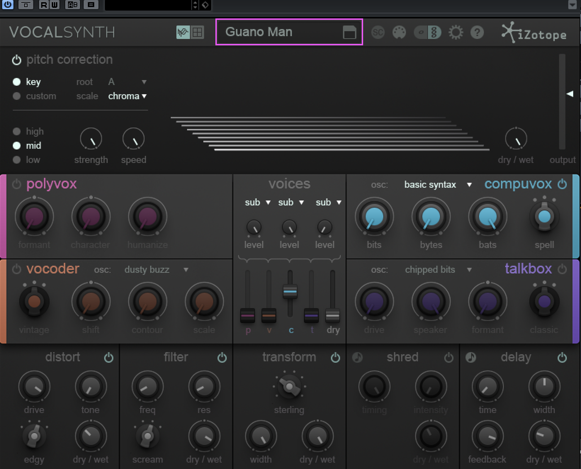This screenshot has height=469, width=581.
Task: Open the compuvox basic syntax osc dropdown
Action: (x=438, y=185)
